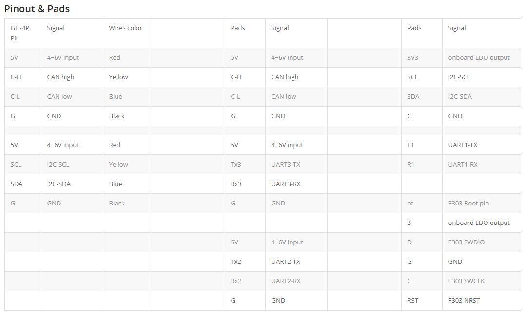Viewport: 525px width, 316px height.
Task: Select the GH-4P Pin header cell
Action: pos(23,33)
